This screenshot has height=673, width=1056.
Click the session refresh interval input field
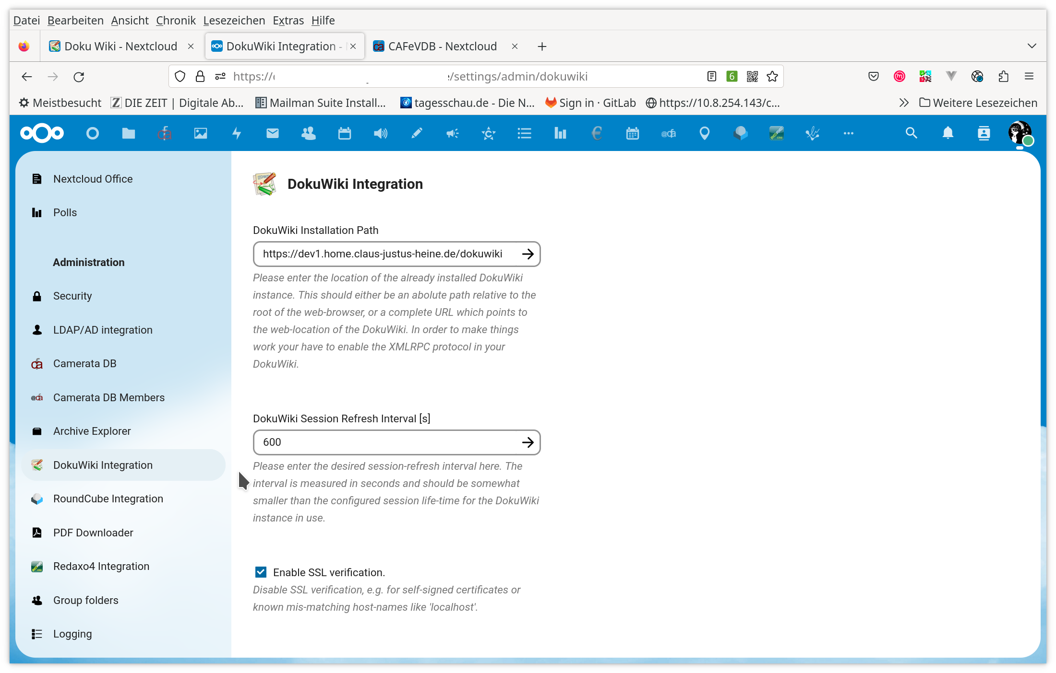click(397, 442)
